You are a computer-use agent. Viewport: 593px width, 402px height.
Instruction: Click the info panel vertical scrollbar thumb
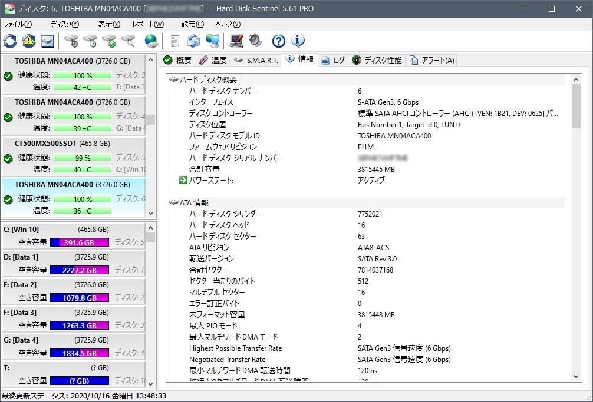576,106
